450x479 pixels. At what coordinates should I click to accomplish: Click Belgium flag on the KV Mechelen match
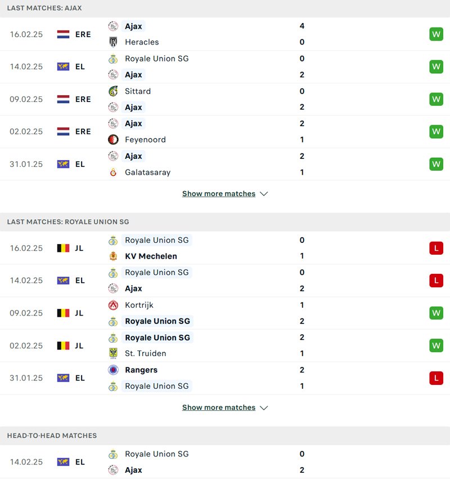[63, 248]
